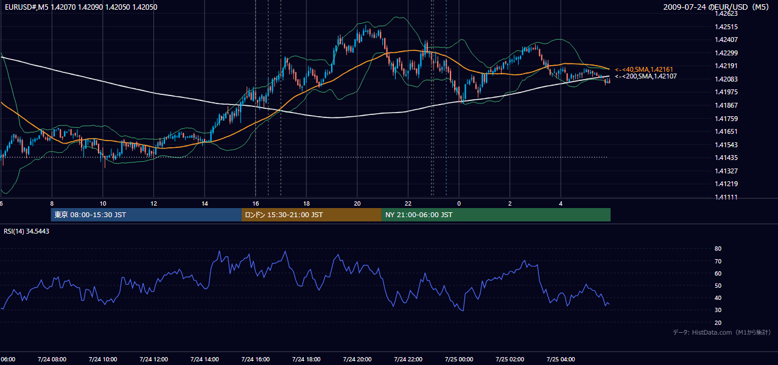Click price axis value 1.42083
778x365 pixels.
point(726,79)
